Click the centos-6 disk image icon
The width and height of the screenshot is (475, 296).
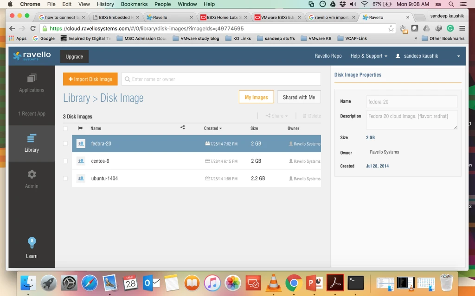(x=81, y=161)
